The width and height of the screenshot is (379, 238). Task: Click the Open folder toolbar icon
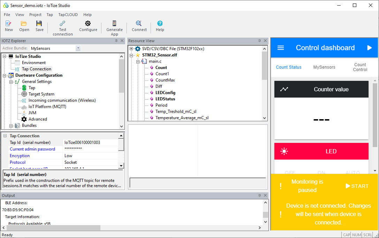[24, 23]
